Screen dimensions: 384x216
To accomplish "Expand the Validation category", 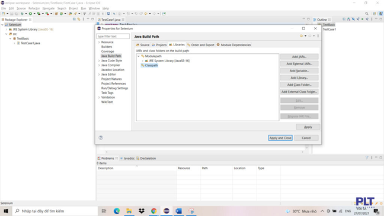I will coord(99,98).
